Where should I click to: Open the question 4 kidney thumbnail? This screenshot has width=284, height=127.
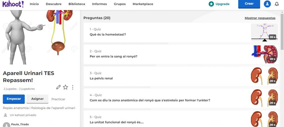pos(264,98)
